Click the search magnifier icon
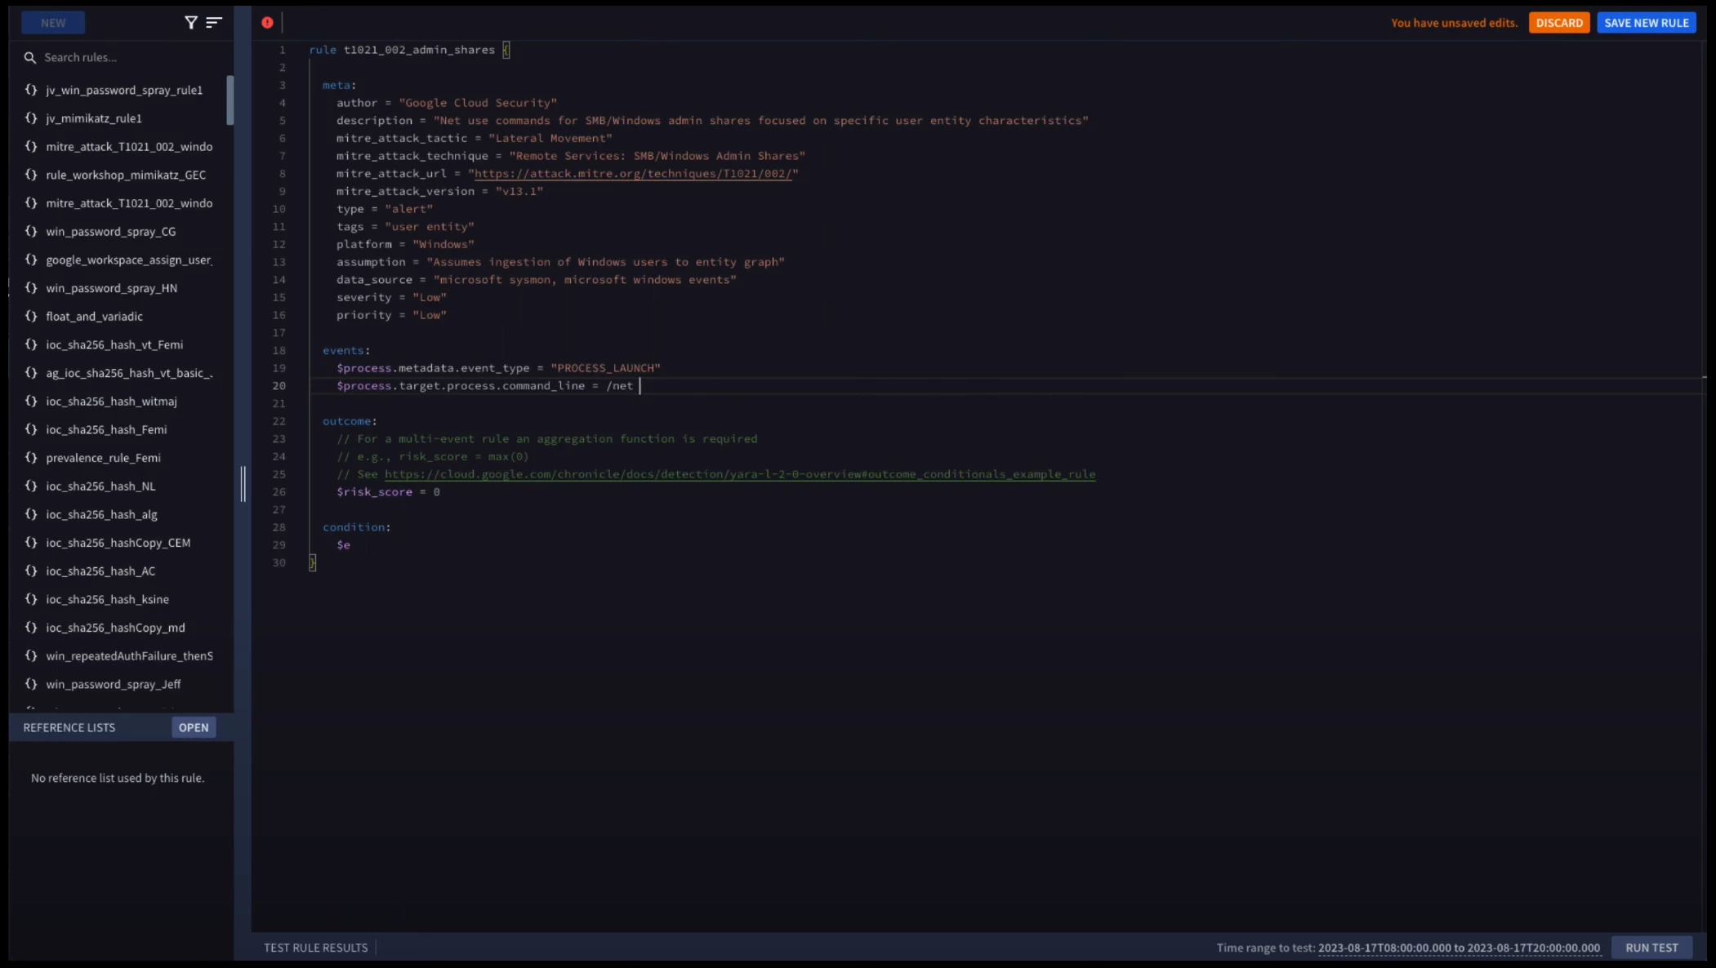Image resolution: width=1716 pixels, height=968 pixels. point(30,57)
